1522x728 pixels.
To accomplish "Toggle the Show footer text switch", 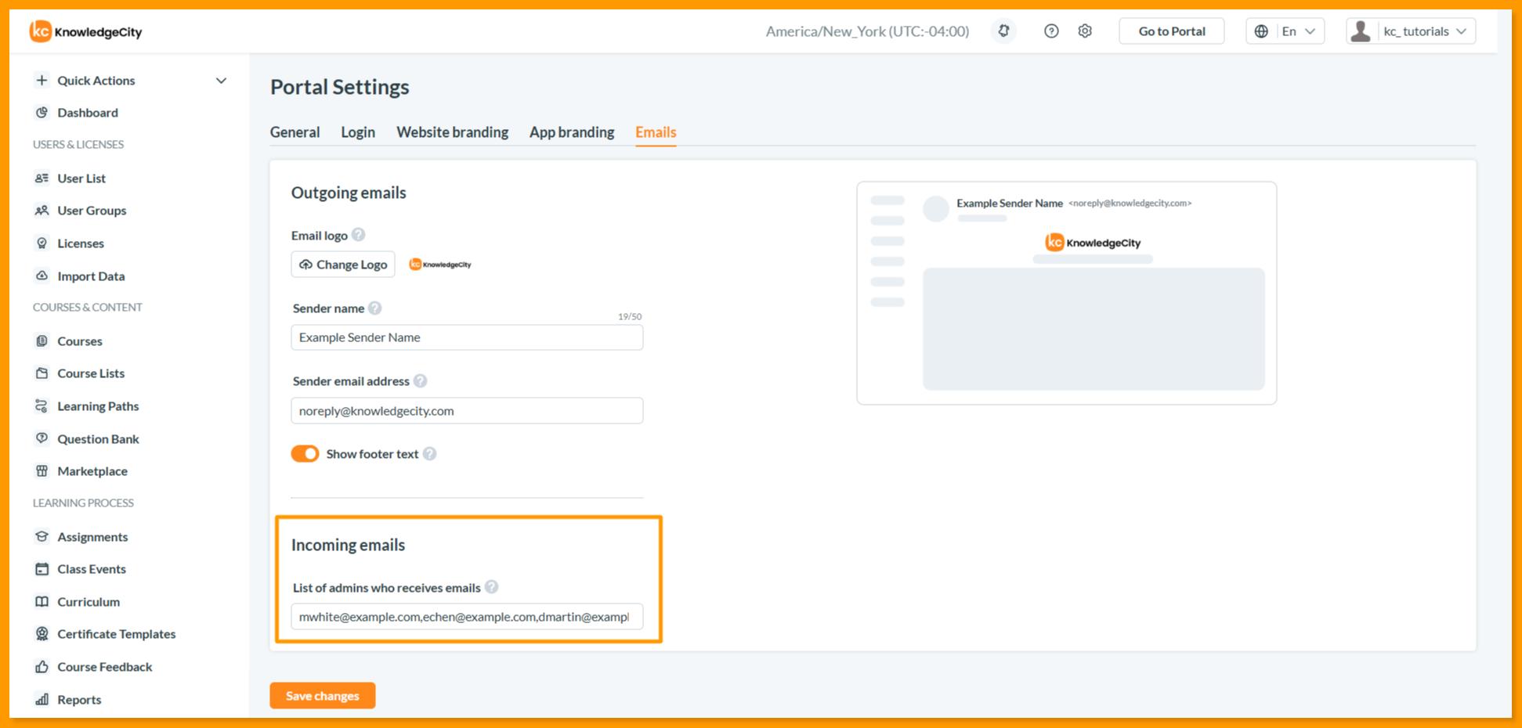I will [x=305, y=454].
